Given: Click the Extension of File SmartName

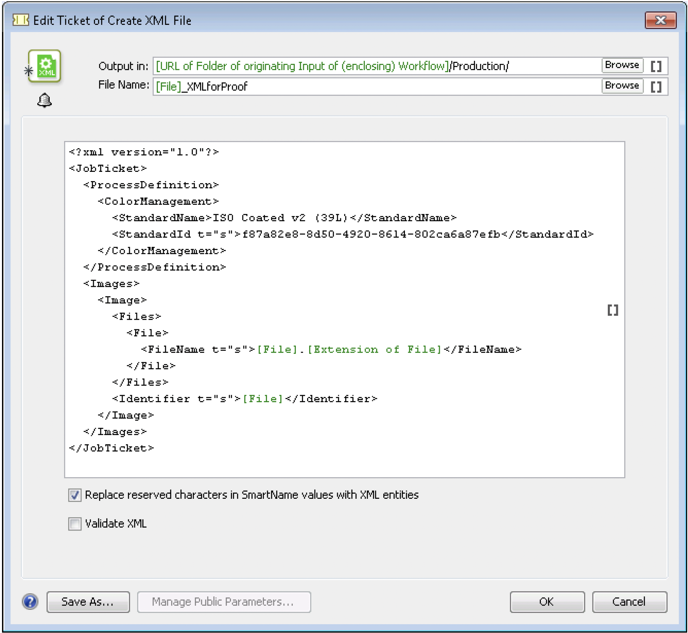Looking at the screenshot, I should [x=374, y=349].
